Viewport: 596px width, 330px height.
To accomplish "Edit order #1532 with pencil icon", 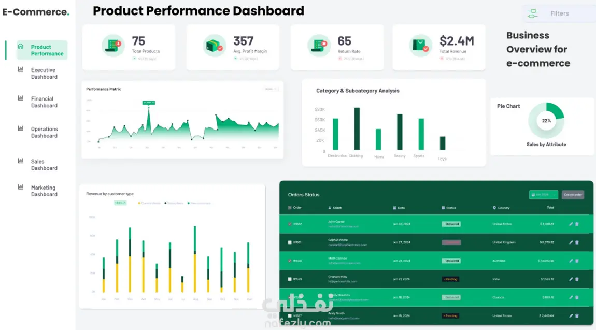I will point(571,224).
